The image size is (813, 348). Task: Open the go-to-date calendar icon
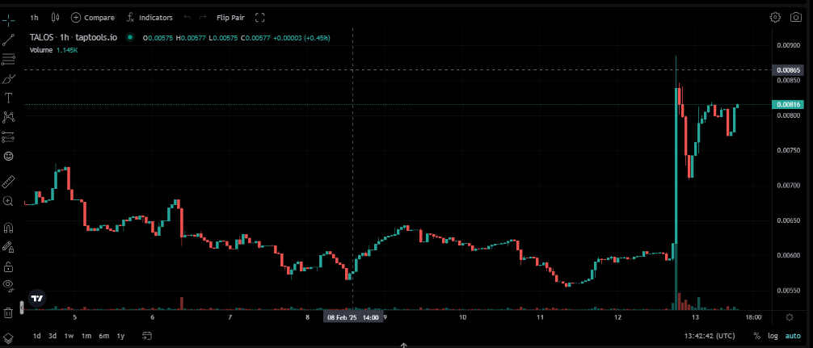147,336
